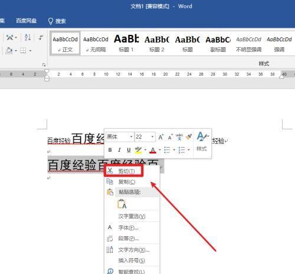This screenshot has height=274, width=295.
Task: Open 文字方向(X)... from context menu
Action: tap(132, 250)
